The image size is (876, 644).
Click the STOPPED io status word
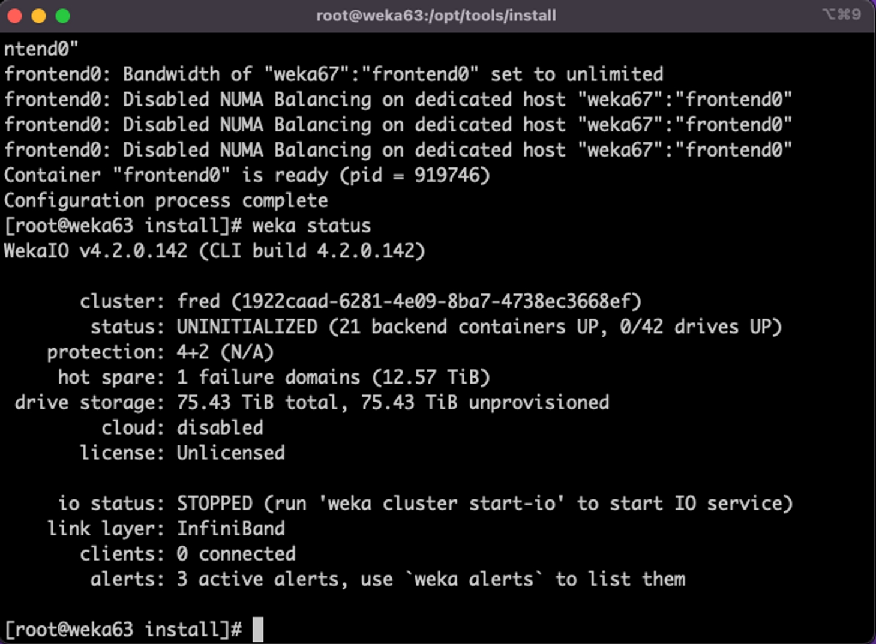click(x=214, y=503)
